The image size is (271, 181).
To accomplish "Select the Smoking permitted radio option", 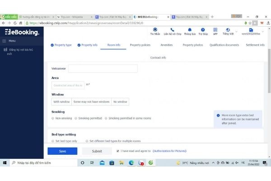I will 76,118.
